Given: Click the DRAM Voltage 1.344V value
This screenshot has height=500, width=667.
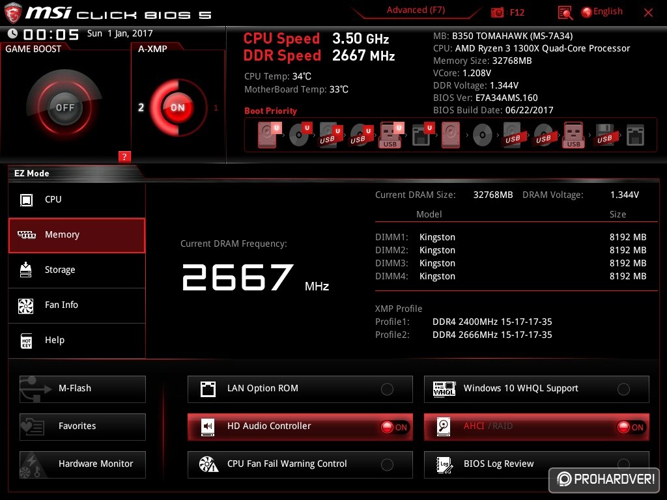Looking at the screenshot, I should (625, 195).
